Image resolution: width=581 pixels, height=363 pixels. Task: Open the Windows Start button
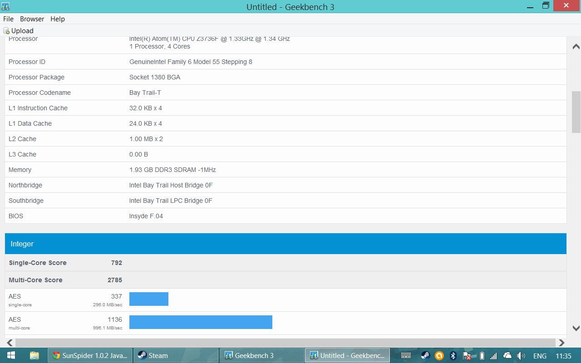(x=11, y=355)
